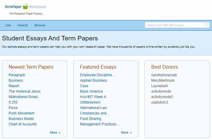This screenshot has width=212, height=140.
Task: Open the Report term paper
Action: tap(14, 86)
